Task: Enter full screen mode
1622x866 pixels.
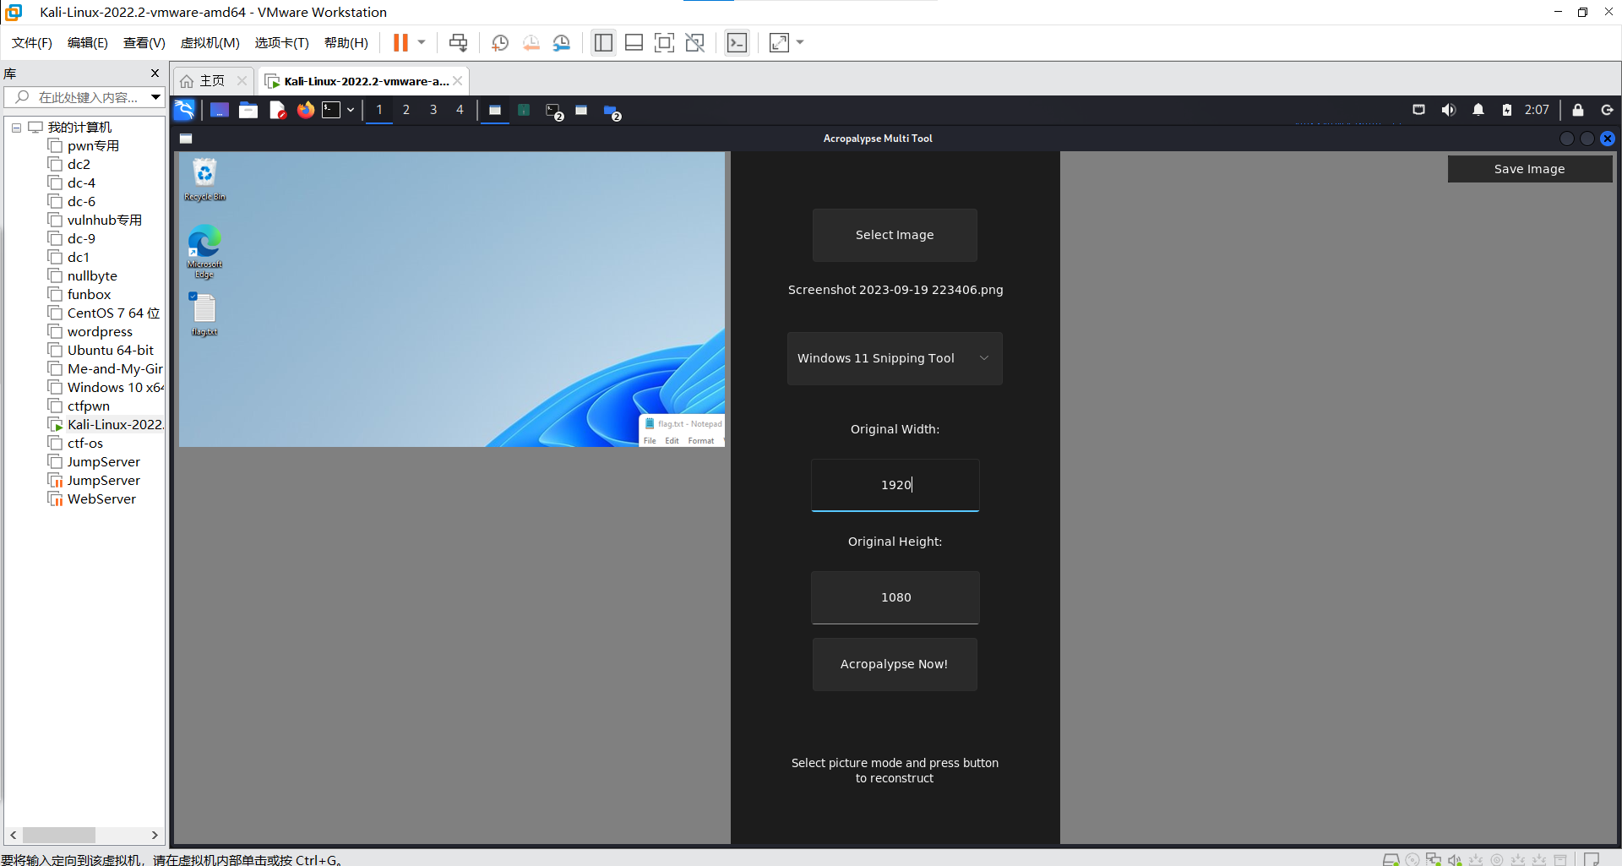Action: [x=665, y=43]
